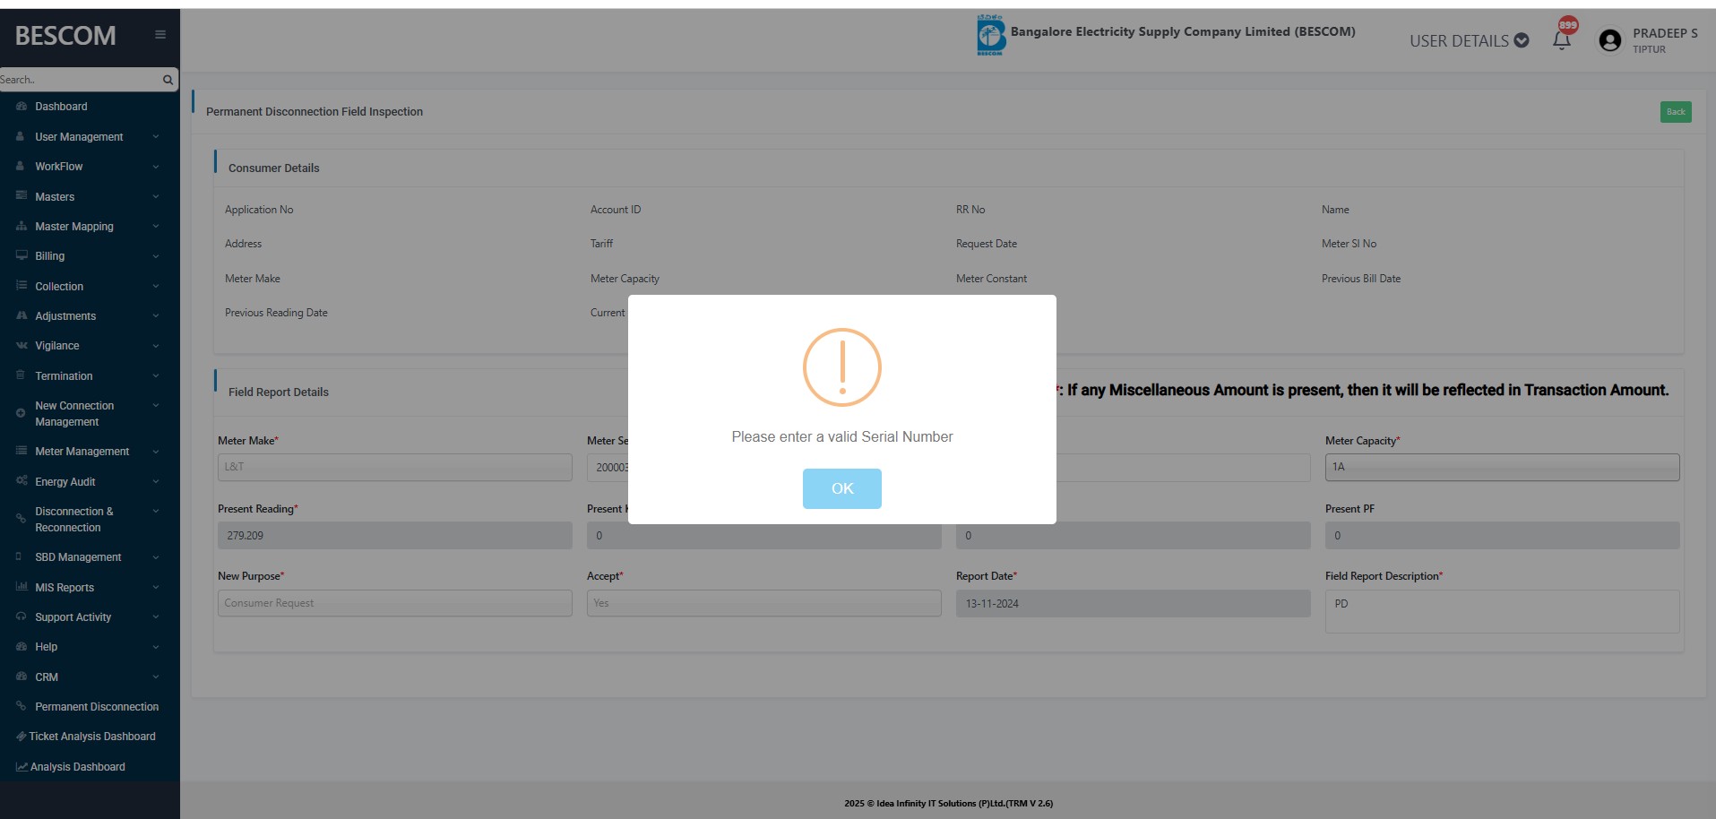Click the Help sidebar icon
1716x819 pixels.
pos(22,646)
